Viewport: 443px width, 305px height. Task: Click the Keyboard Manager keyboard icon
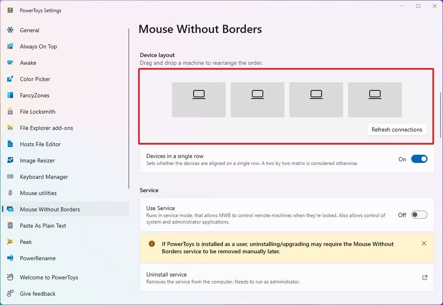point(11,177)
